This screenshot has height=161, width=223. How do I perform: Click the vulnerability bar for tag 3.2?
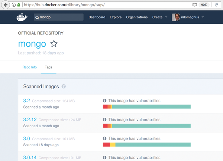[x=147, y=107]
